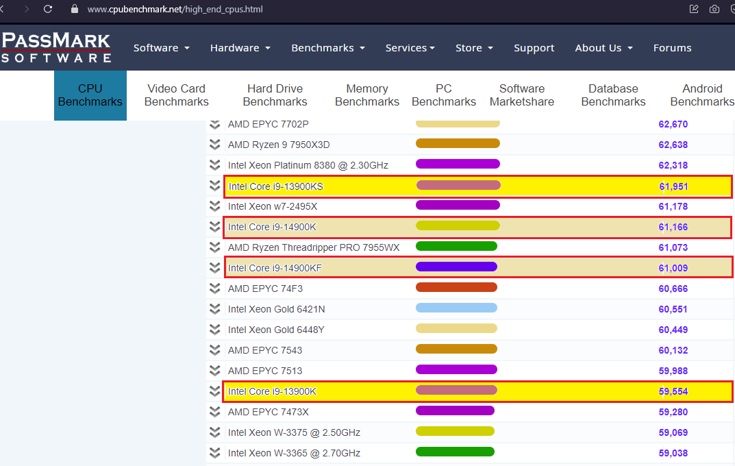Open the AMD EPYC 74F3 link
Viewport: 735px width, 466px height.
(265, 289)
